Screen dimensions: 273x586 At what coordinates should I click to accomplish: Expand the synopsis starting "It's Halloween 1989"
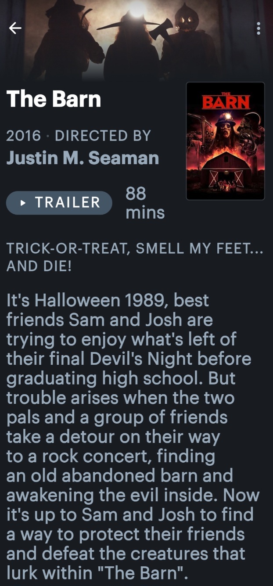(133, 436)
